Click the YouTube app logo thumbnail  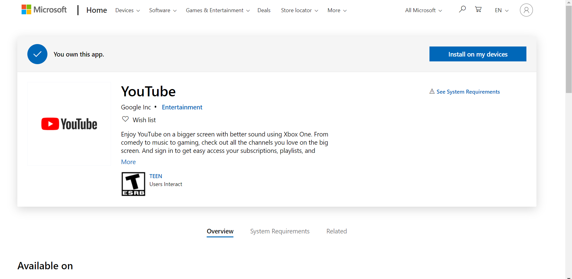(x=69, y=124)
